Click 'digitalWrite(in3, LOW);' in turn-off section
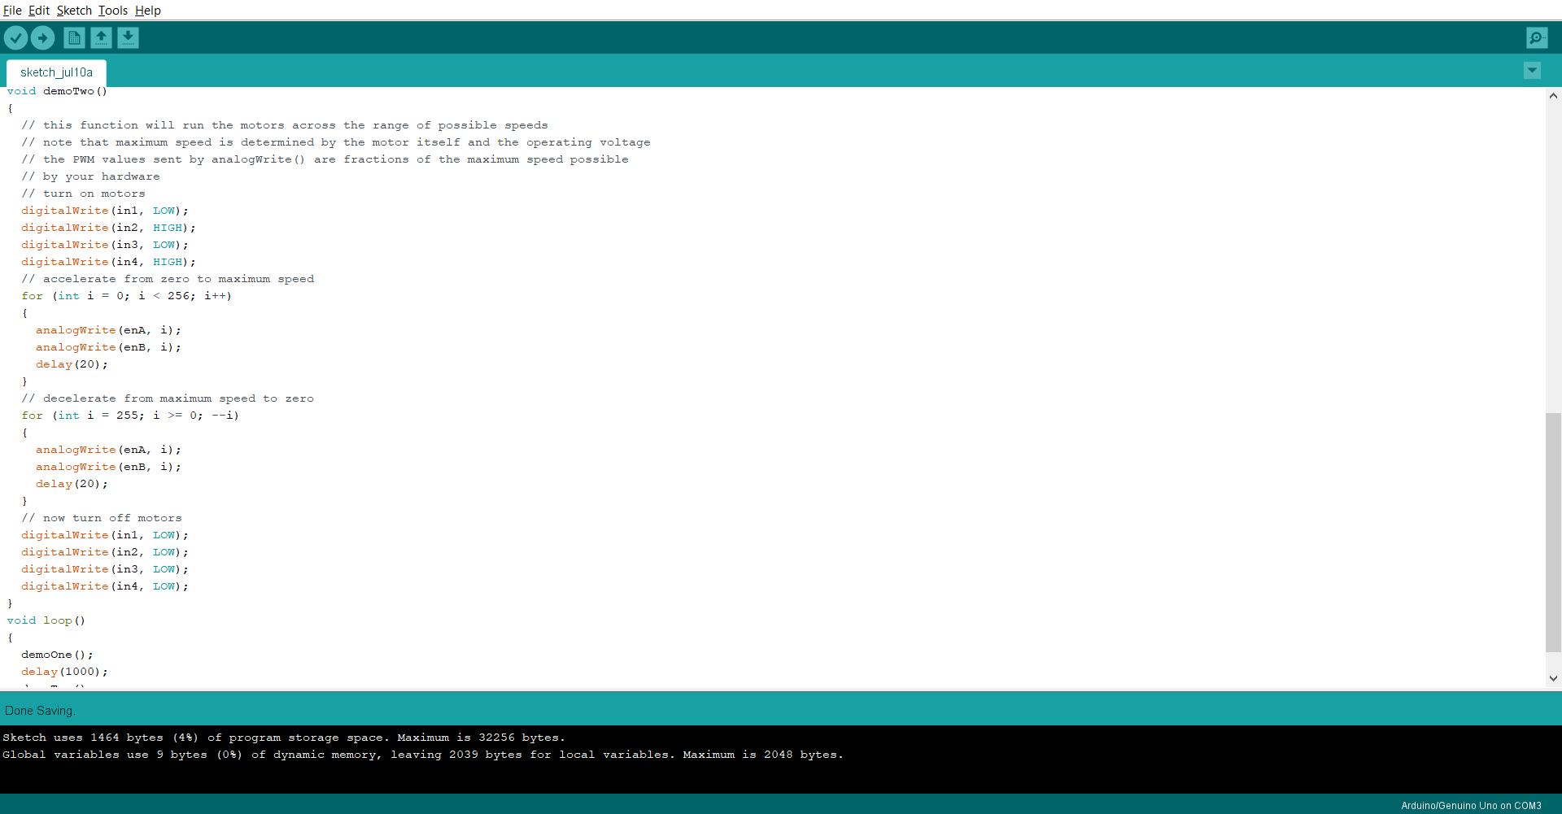This screenshot has width=1562, height=814. [105, 569]
